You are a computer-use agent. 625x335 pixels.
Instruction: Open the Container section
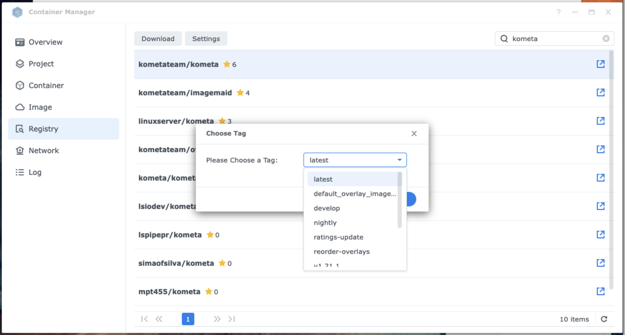(64, 85)
